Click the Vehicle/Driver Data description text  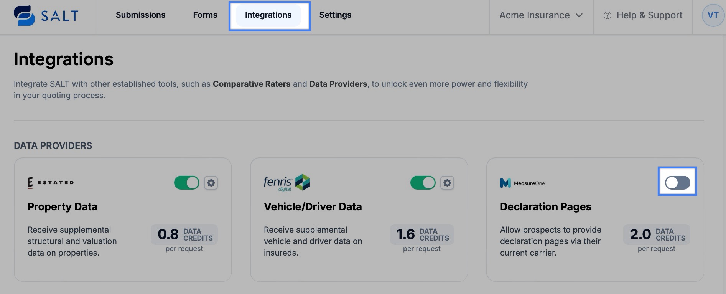pyautogui.click(x=313, y=241)
